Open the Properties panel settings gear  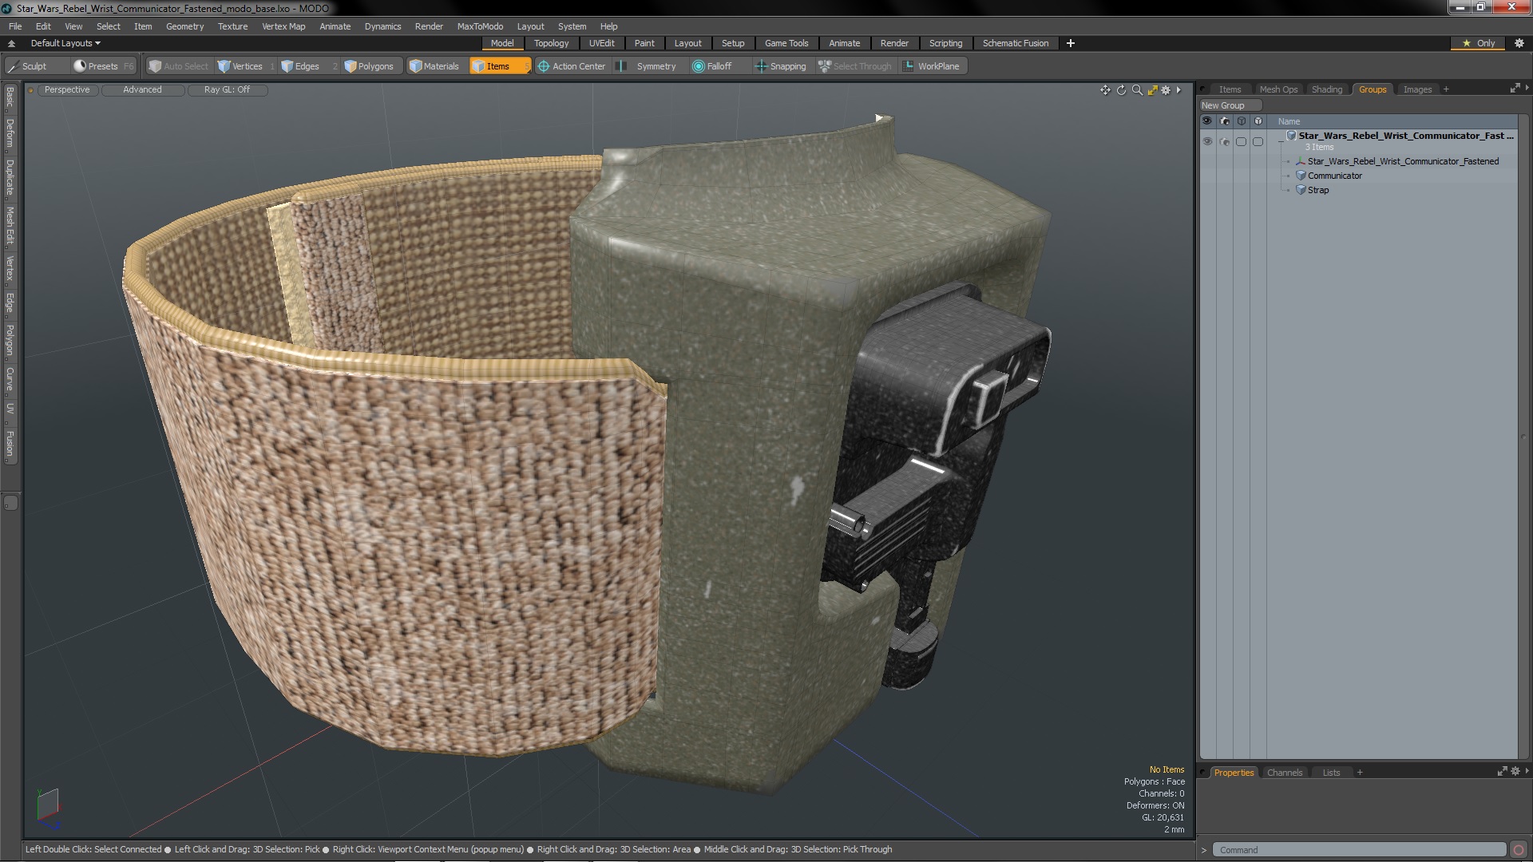[x=1515, y=771]
